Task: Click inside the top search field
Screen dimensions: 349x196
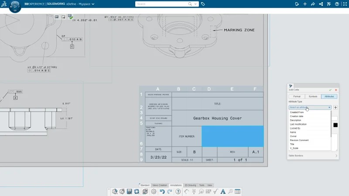Action: [161, 4]
